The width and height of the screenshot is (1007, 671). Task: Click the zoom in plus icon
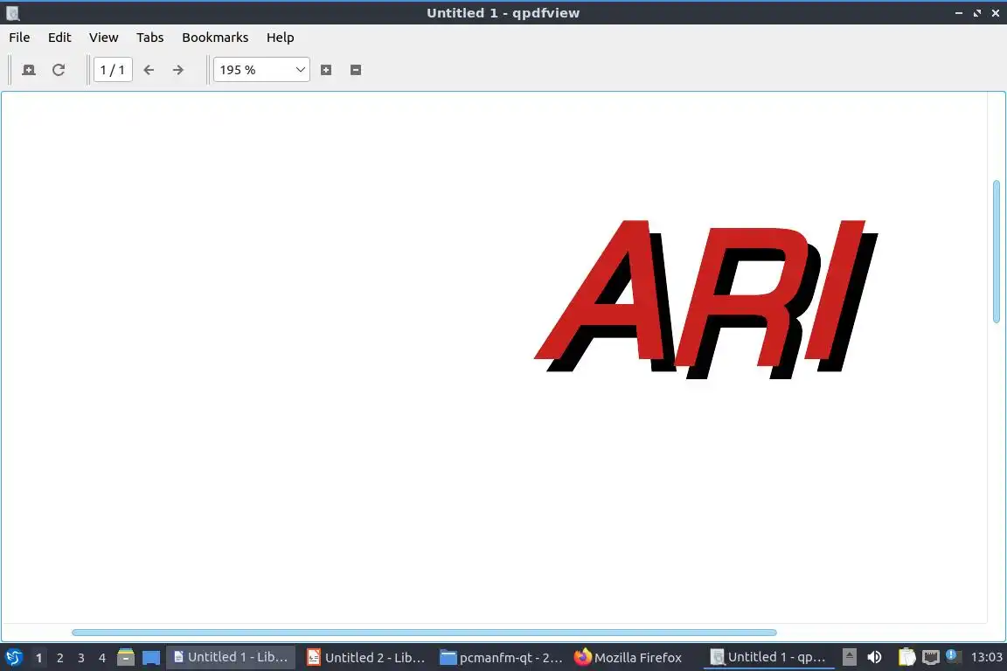click(326, 70)
